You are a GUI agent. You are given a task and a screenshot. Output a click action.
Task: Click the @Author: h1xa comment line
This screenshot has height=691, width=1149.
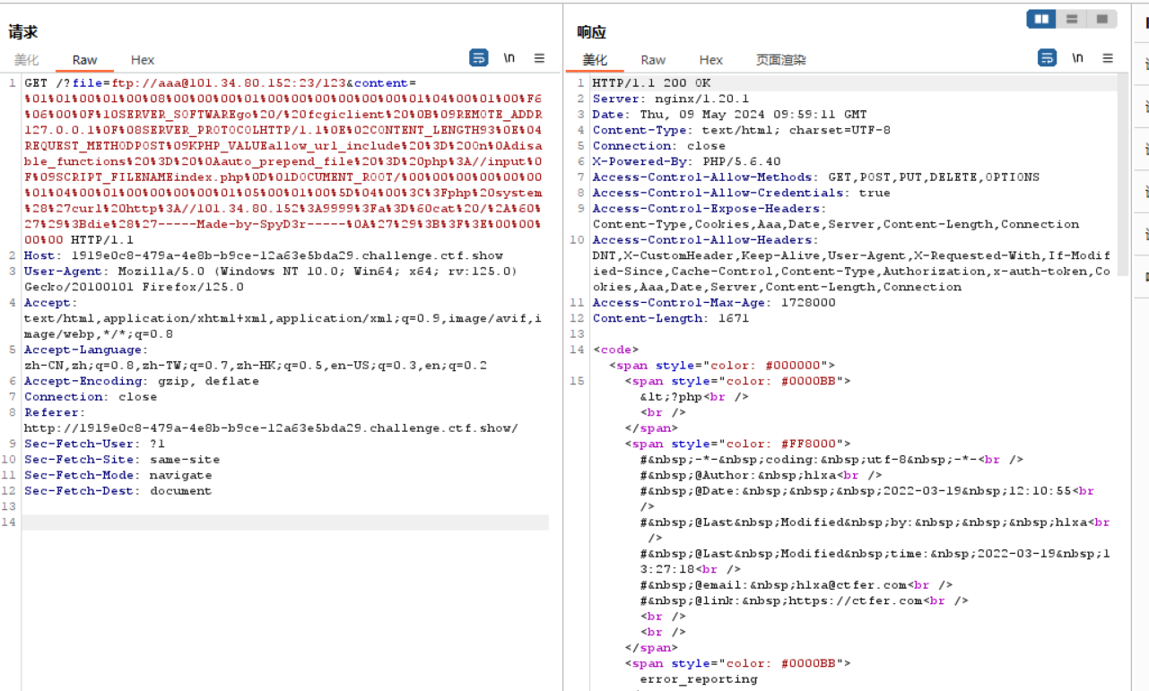[761, 475]
